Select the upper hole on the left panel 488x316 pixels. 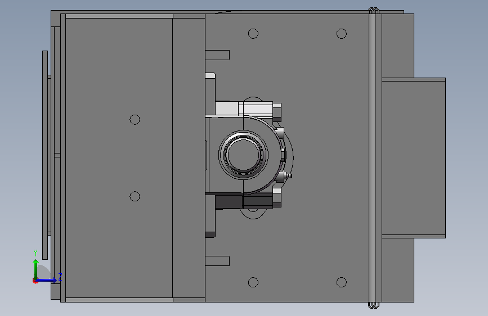(x=135, y=119)
